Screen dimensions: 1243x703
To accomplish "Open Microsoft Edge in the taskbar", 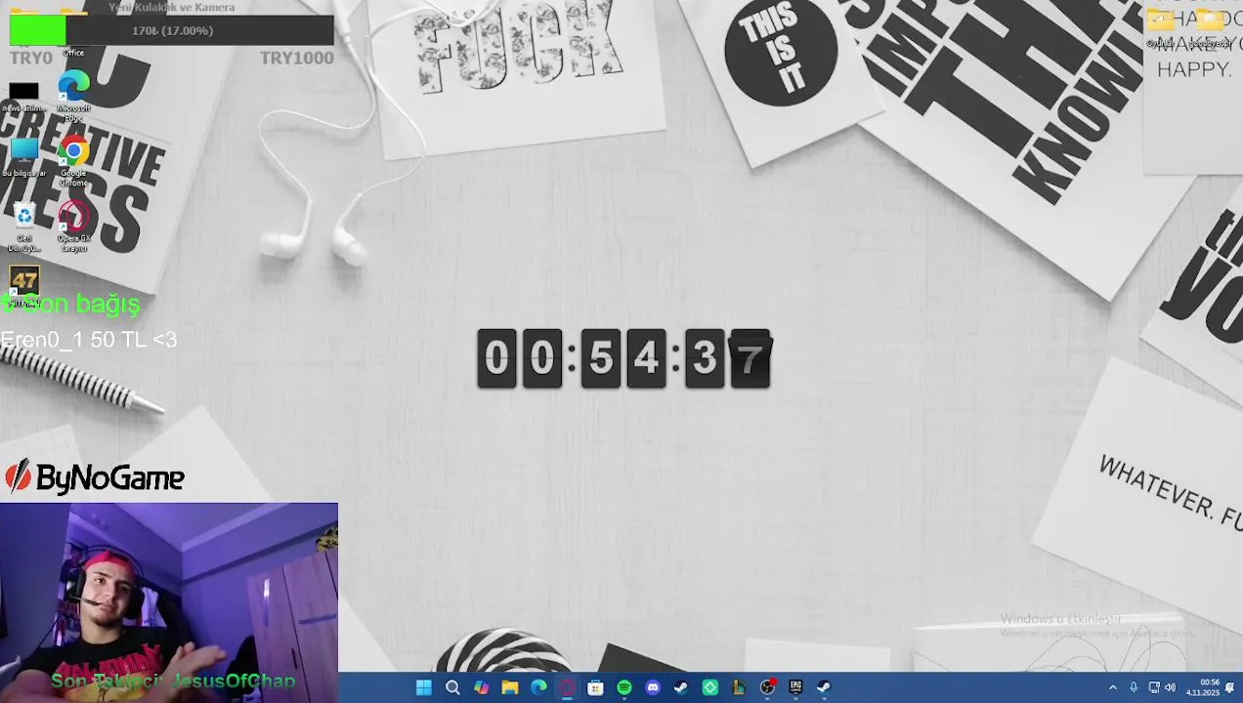I will click(538, 687).
